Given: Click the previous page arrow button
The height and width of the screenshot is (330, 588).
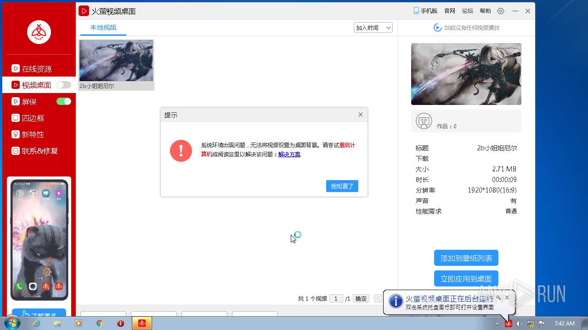Looking at the screenshot, I should point(378,298).
